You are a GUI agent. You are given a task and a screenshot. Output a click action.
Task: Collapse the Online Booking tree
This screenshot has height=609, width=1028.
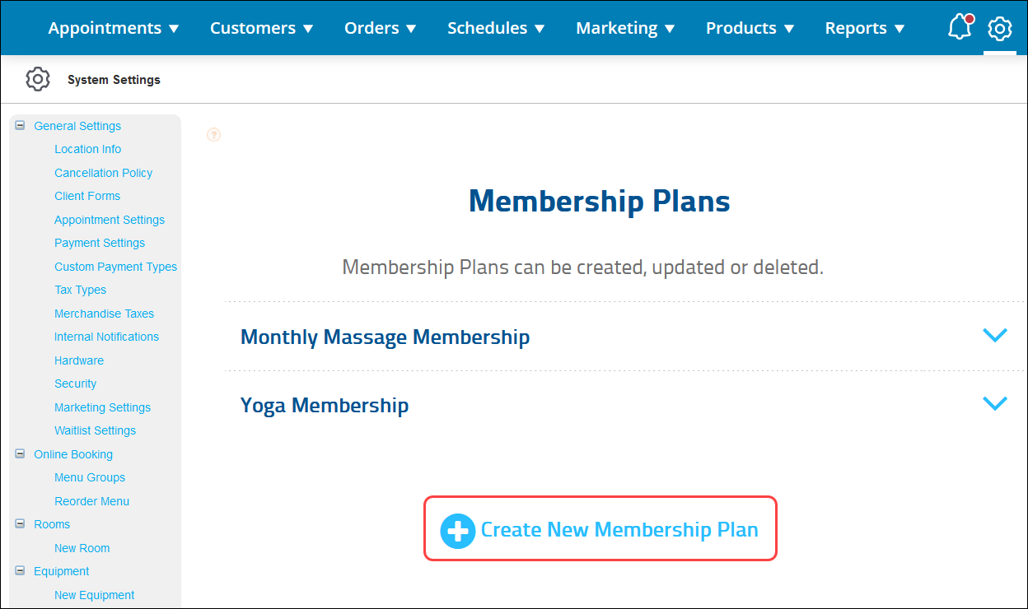pyautogui.click(x=19, y=453)
